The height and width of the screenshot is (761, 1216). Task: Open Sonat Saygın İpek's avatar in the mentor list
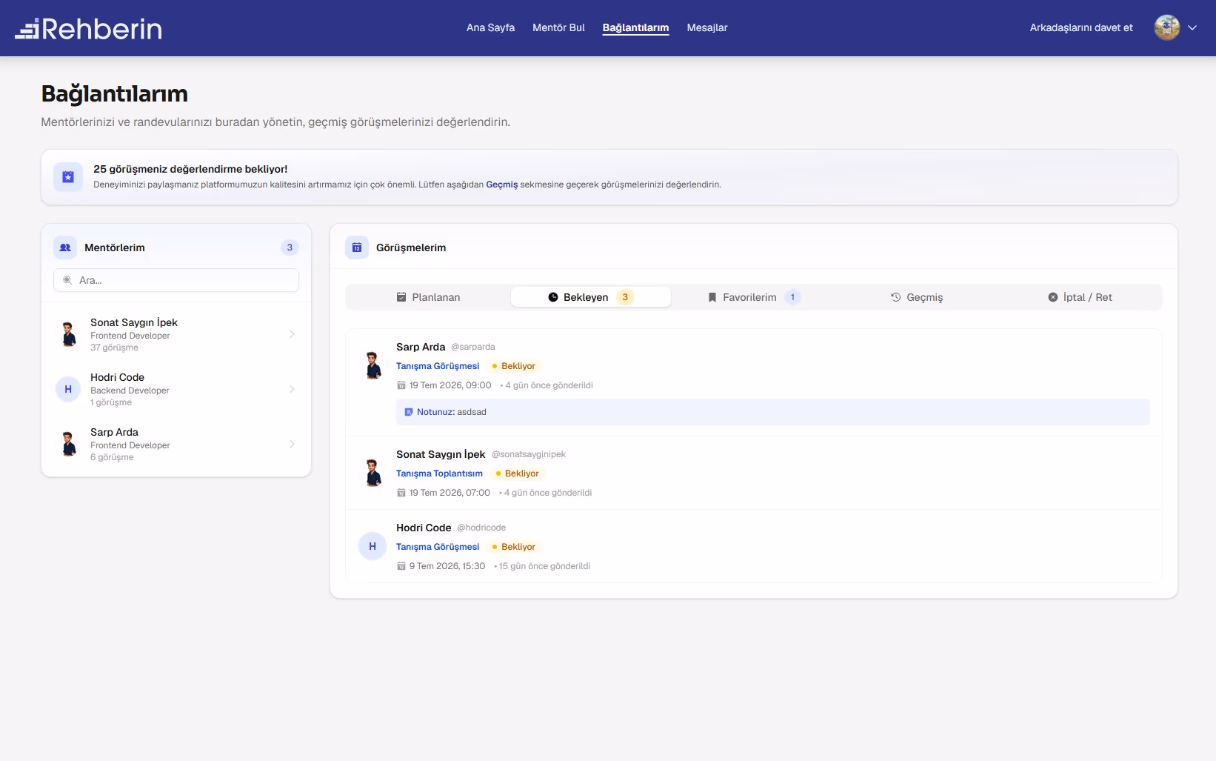69,334
